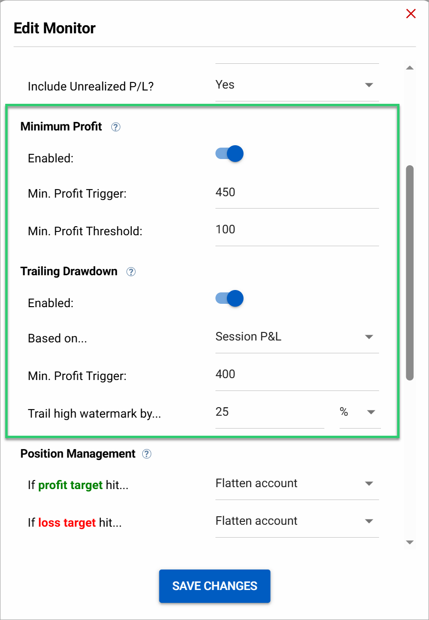Open the profit target action dropdown
This screenshot has width=429, height=620.
pos(369,483)
